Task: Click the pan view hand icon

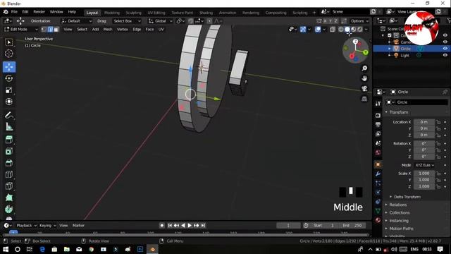Action: 364,78
